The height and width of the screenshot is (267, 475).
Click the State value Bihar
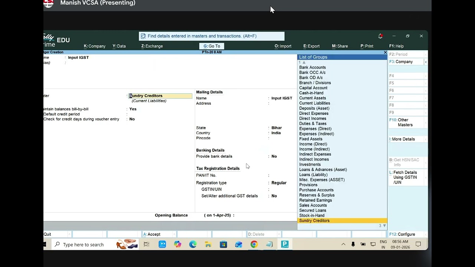click(x=276, y=128)
